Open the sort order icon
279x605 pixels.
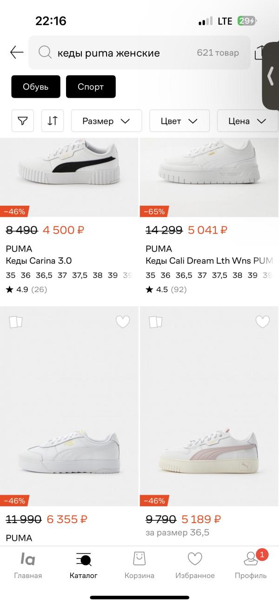point(53,121)
